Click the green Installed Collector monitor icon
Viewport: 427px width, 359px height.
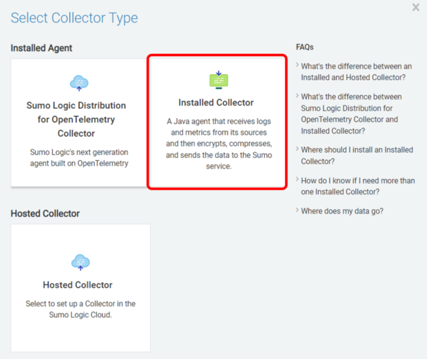point(219,80)
